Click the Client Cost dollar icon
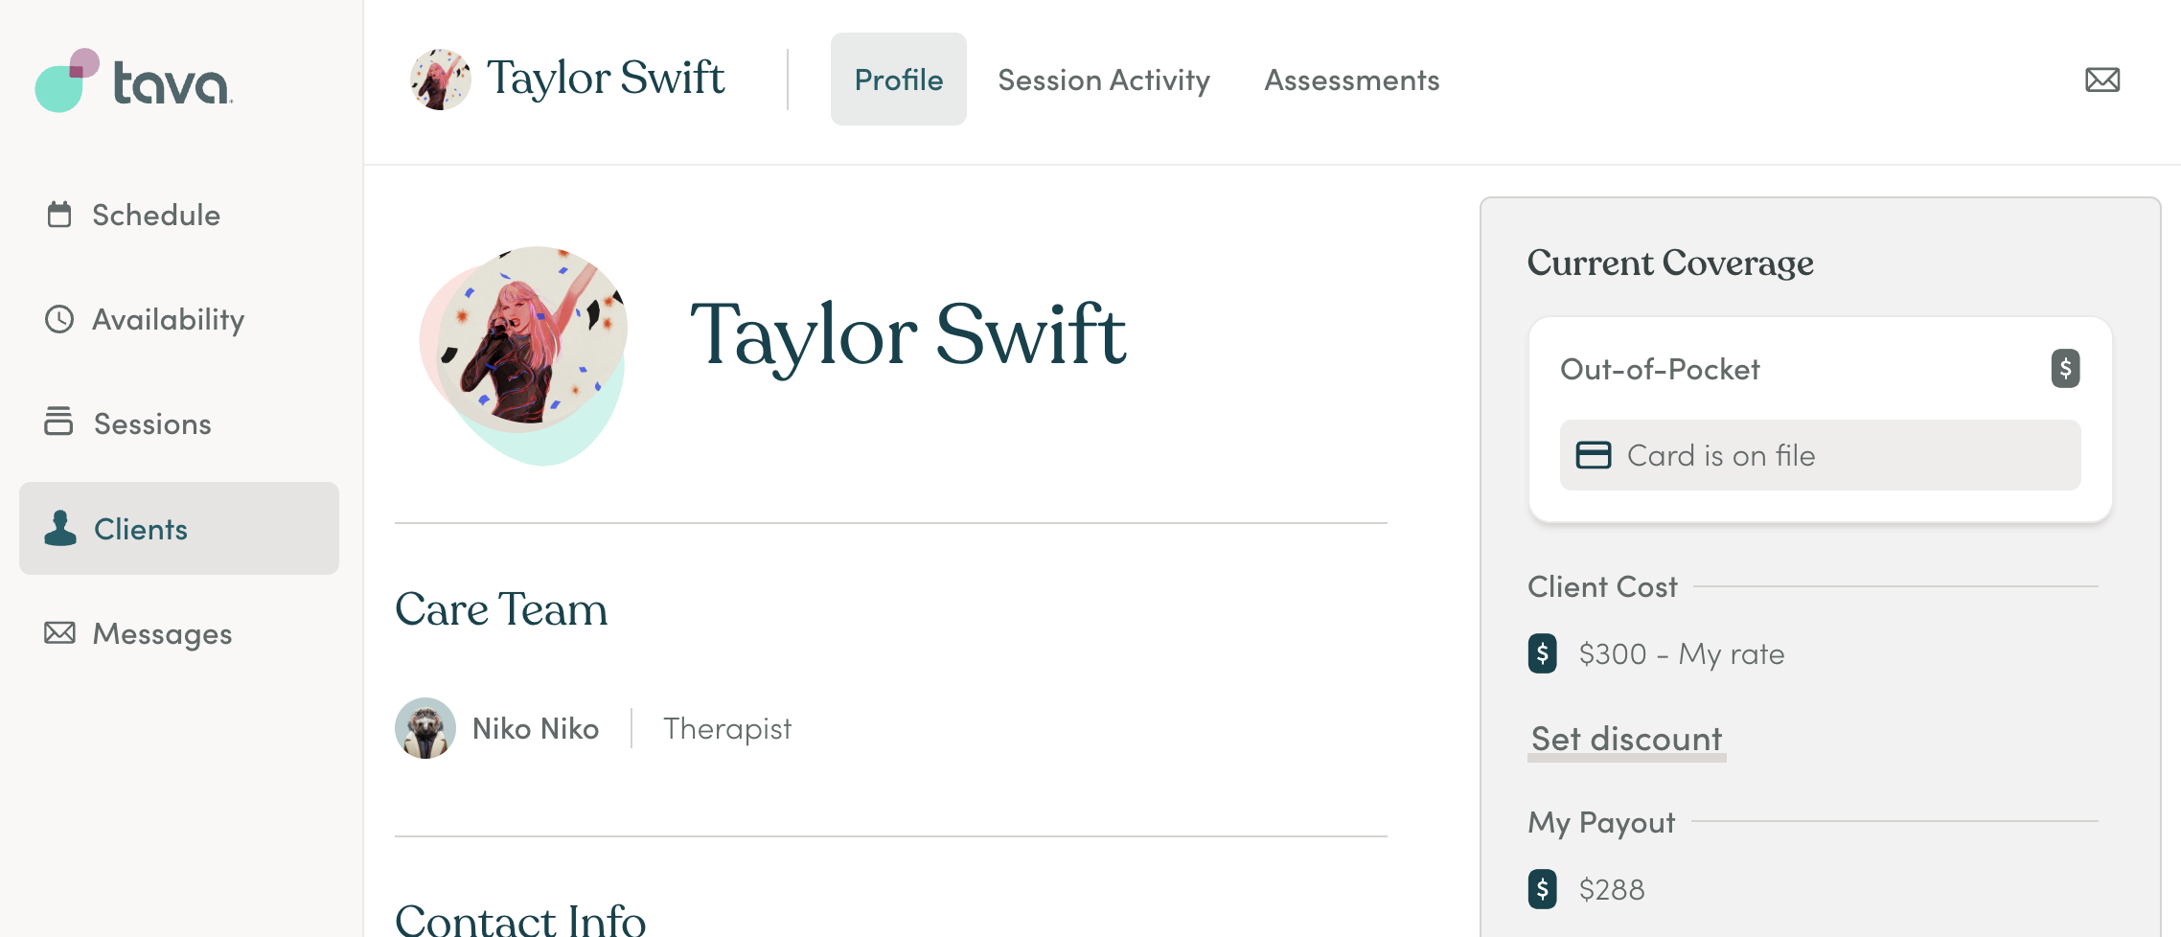Image resolution: width=2181 pixels, height=937 pixels. tap(1542, 653)
